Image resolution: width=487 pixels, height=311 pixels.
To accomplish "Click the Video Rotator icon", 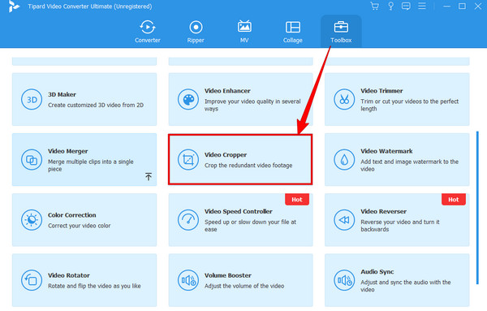I will tap(32, 280).
